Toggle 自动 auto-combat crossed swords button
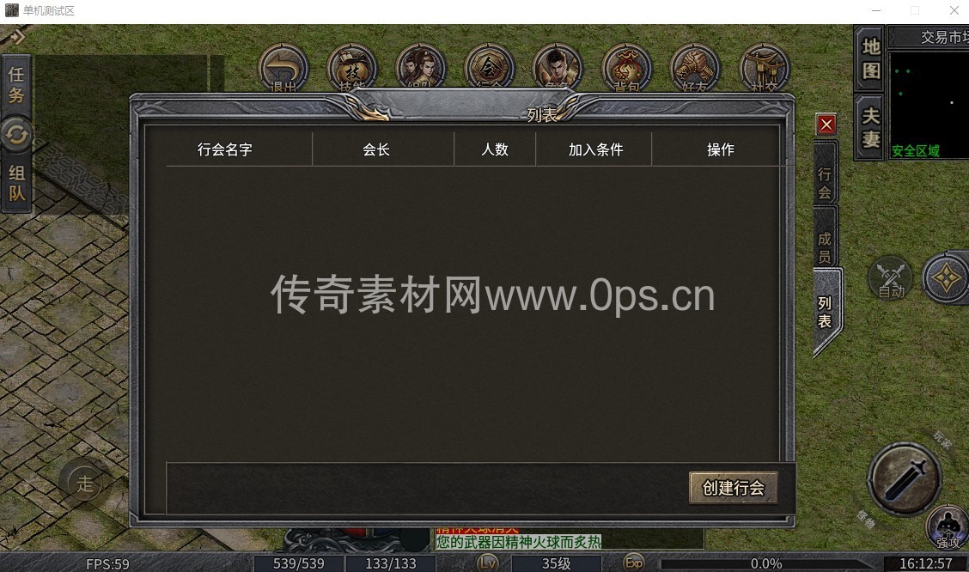 pyautogui.click(x=891, y=279)
